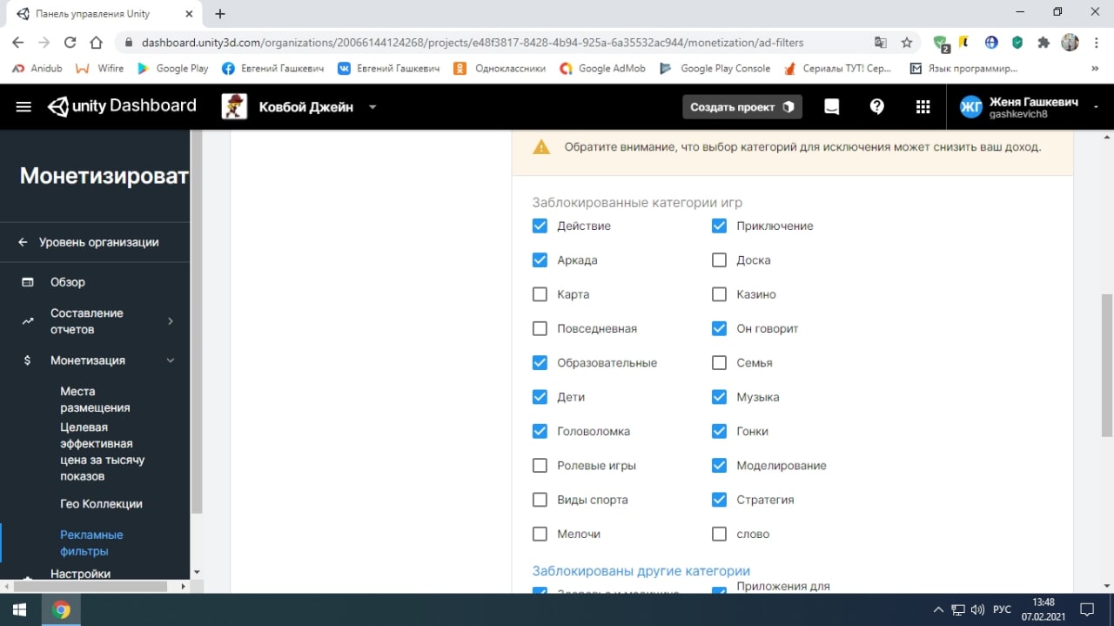The width and height of the screenshot is (1114, 626).
Task: Click the ЖГ user avatar
Action: tap(970, 107)
